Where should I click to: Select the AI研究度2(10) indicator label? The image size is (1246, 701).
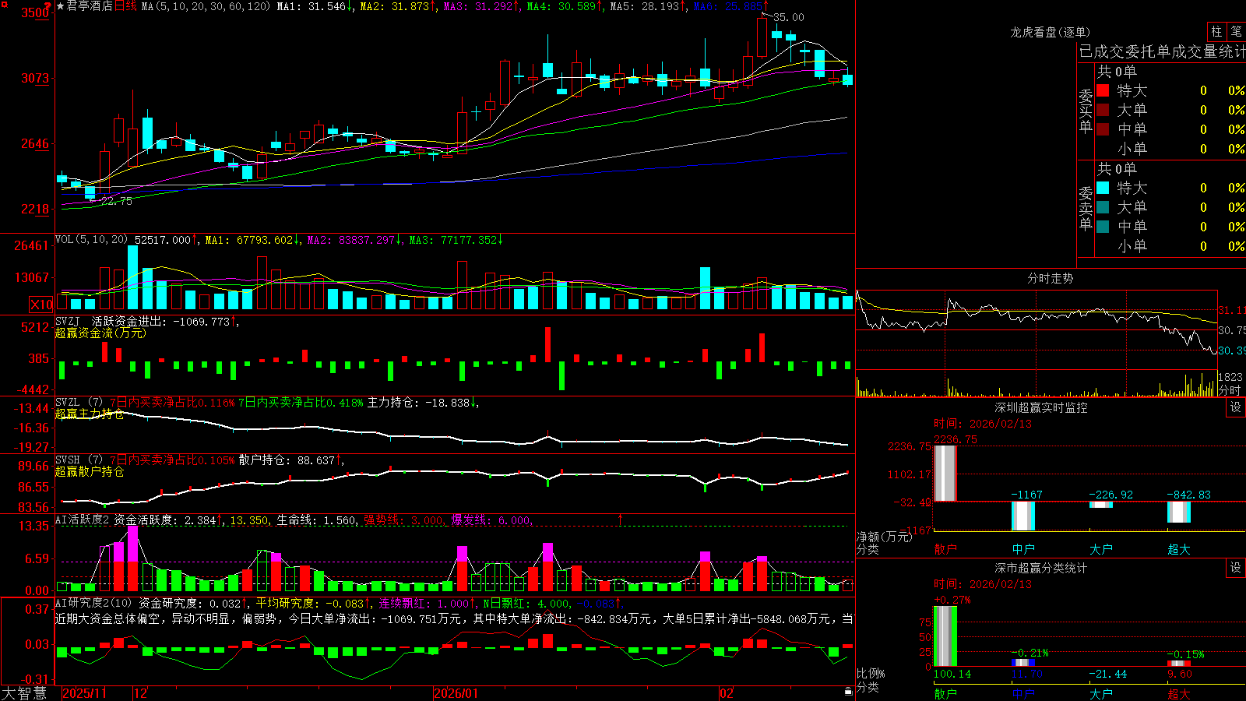click(x=93, y=603)
